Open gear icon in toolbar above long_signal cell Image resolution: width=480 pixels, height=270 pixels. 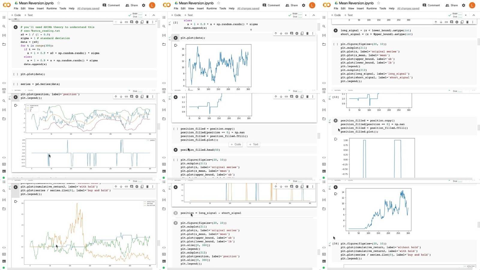click(x=457, y=22)
